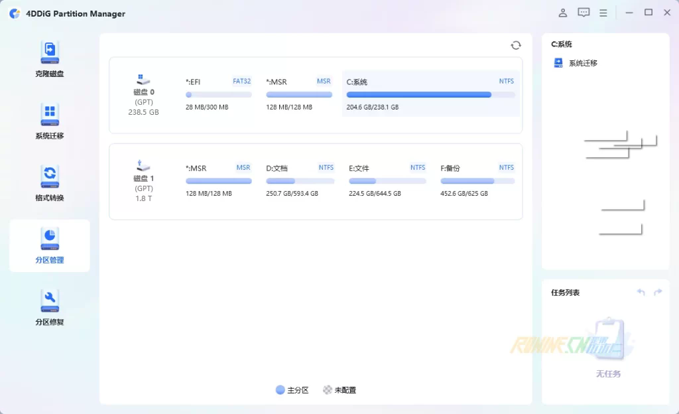Open the hamburger menu in title bar
Image resolution: width=679 pixels, height=414 pixels.
tap(603, 13)
